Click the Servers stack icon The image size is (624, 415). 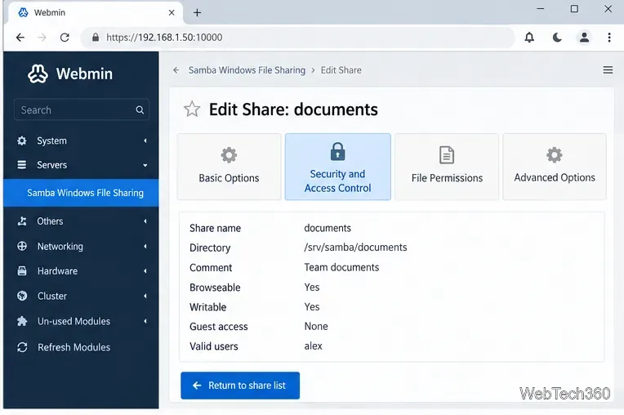(22, 165)
